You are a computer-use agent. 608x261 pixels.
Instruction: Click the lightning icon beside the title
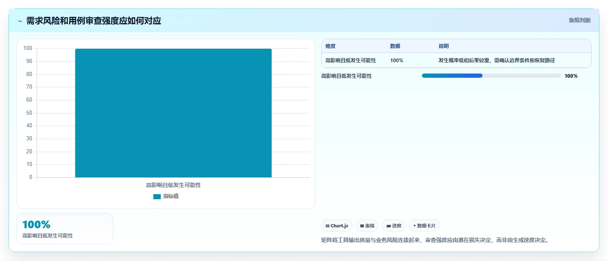(x=20, y=21)
